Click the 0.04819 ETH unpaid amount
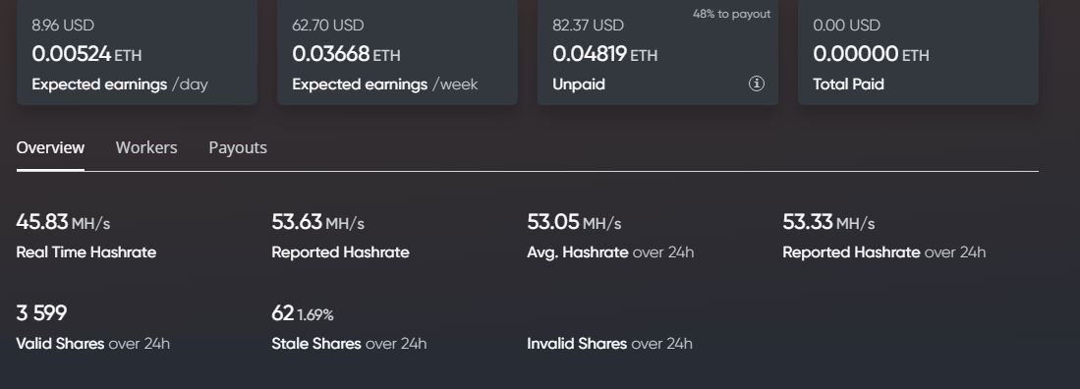1080x389 pixels. [604, 54]
